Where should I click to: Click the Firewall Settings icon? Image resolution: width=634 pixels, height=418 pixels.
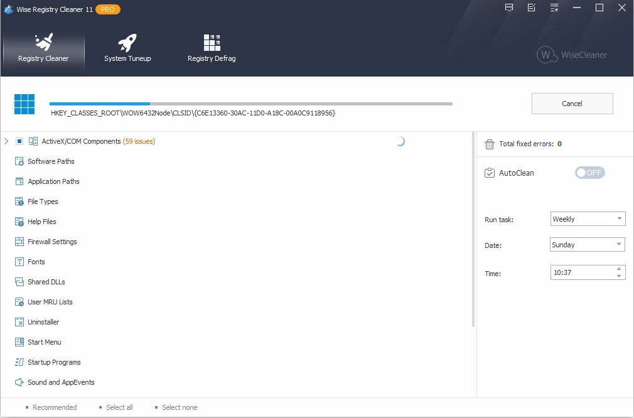pyautogui.click(x=19, y=242)
